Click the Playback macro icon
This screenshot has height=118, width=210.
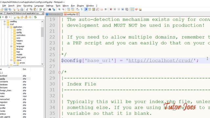pos(119,10)
